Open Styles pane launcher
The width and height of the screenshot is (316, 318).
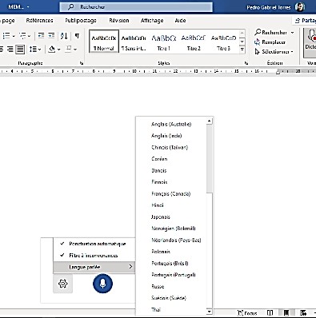pos(246,63)
